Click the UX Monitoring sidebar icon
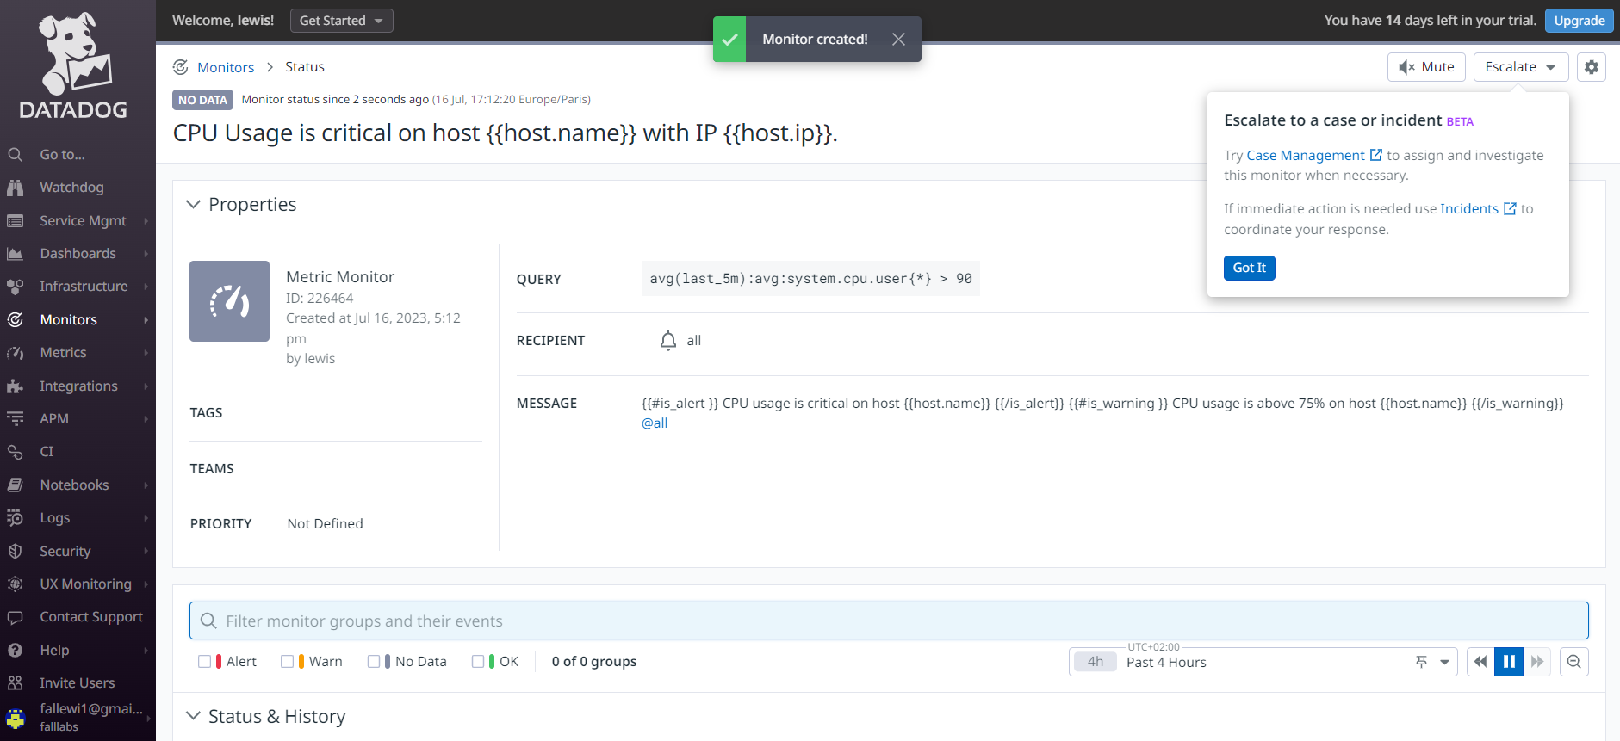The height and width of the screenshot is (741, 1620). pyautogui.click(x=15, y=584)
